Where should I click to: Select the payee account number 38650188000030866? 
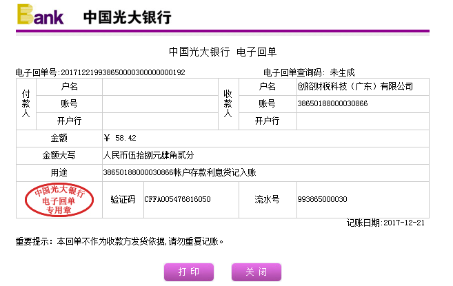point(332,103)
